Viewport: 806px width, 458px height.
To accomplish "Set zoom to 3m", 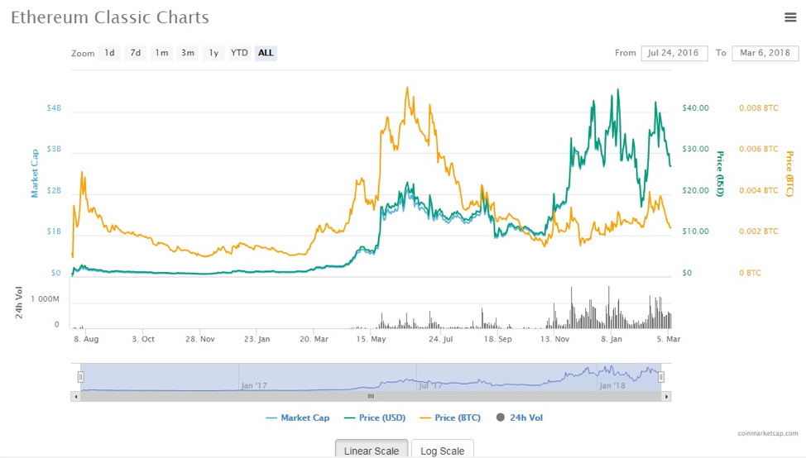I will pyautogui.click(x=188, y=53).
